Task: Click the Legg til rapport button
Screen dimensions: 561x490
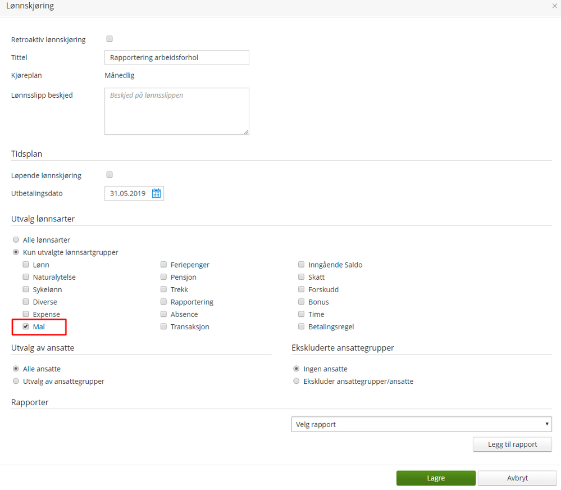Action: tap(512, 444)
